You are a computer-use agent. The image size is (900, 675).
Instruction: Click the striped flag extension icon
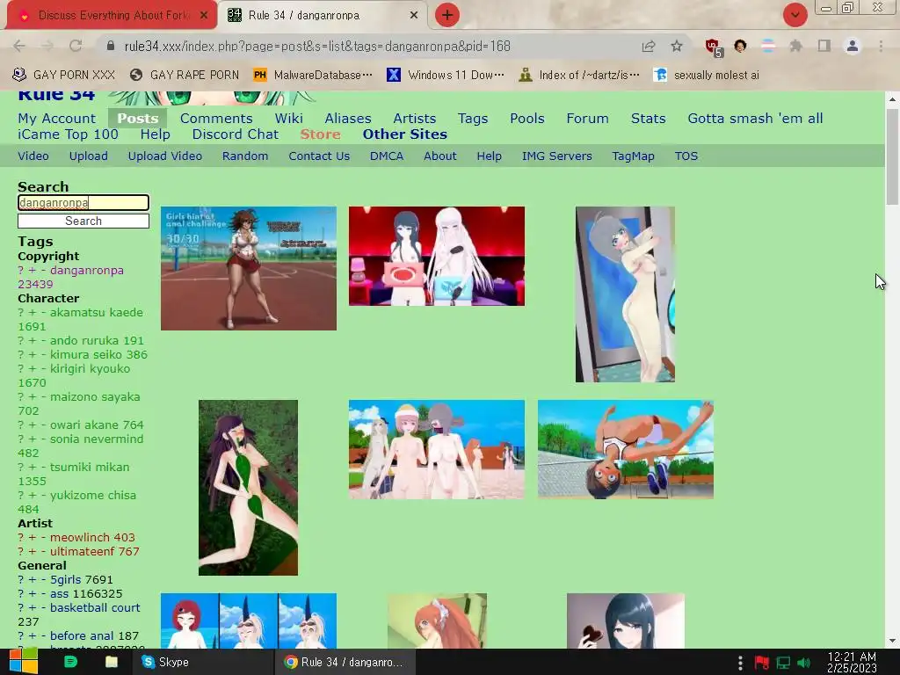(768, 46)
